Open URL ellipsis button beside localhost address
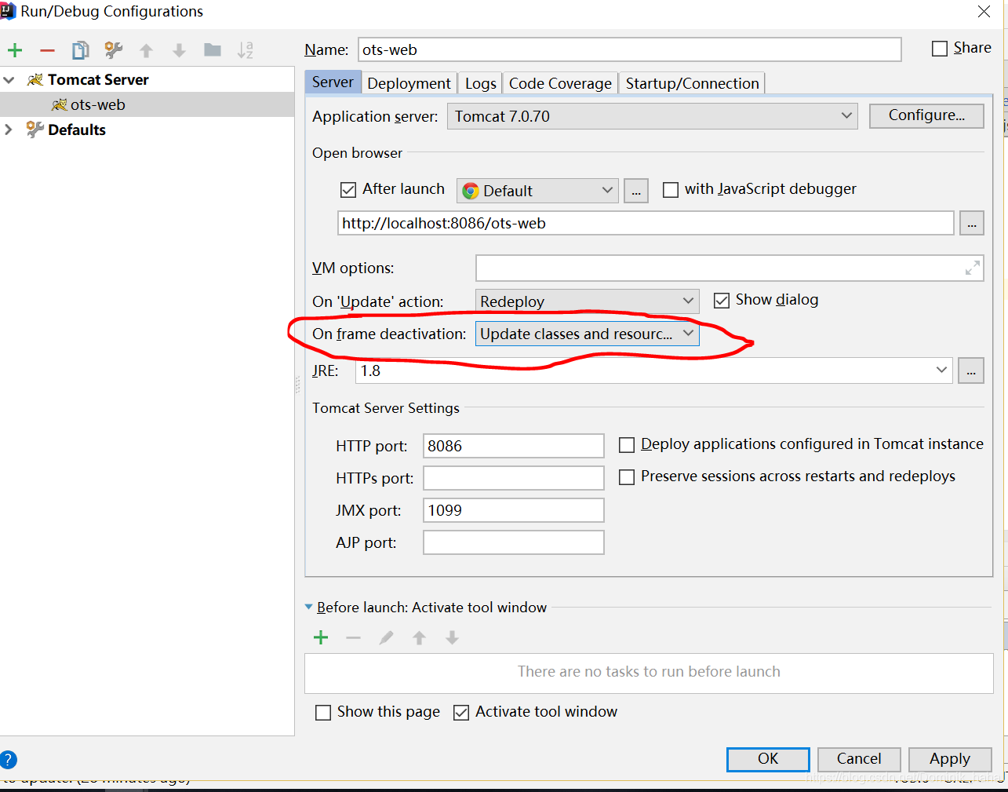The image size is (1008, 792). pyautogui.click(x=972, y=223)
